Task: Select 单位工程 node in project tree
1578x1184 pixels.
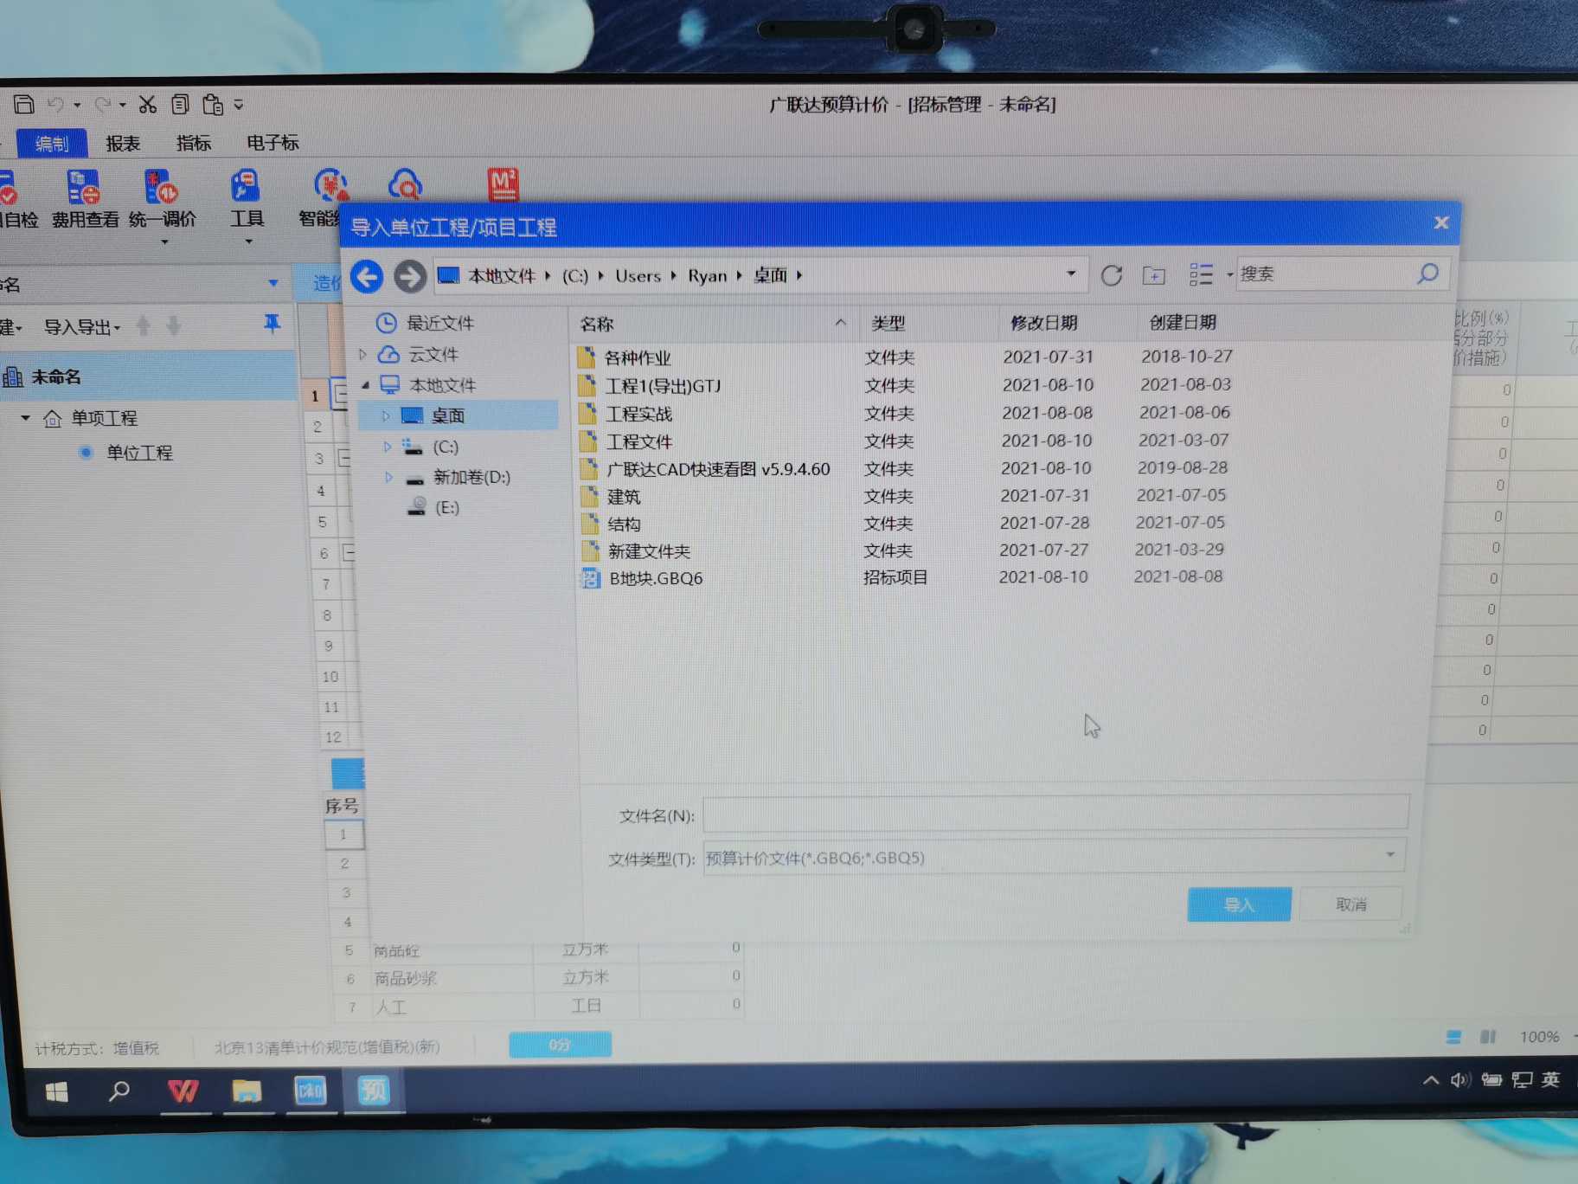Action: (x=138, y=453)
